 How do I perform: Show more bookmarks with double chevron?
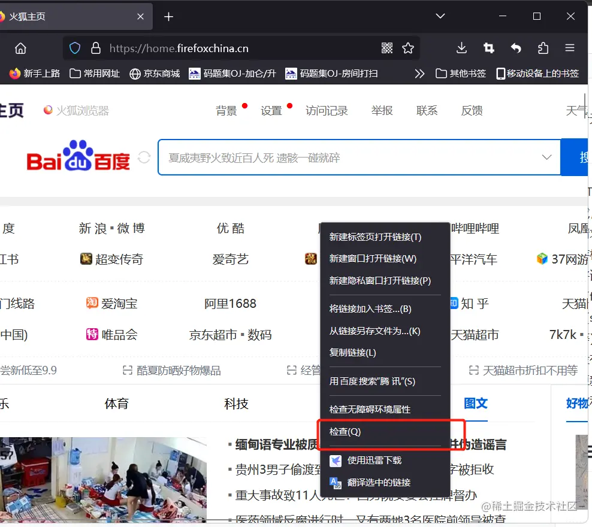point(419,74)
